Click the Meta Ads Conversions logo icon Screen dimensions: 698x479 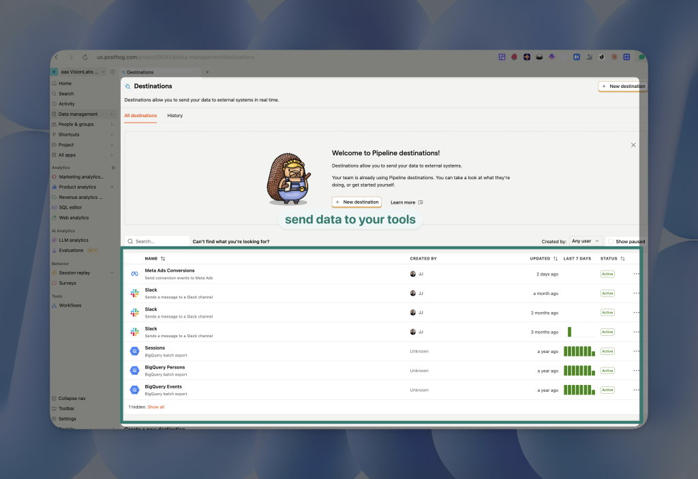(x=134, y=274)
